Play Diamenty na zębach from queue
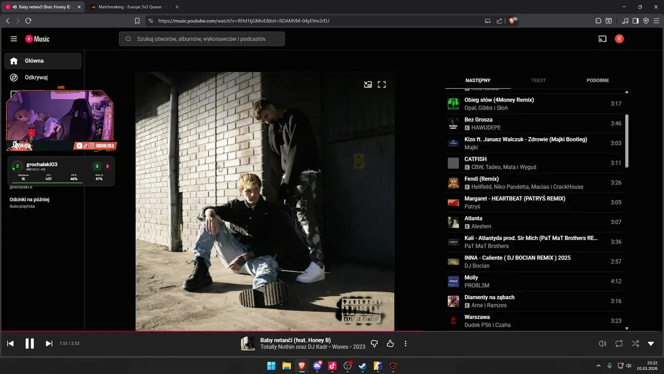This screenshot has height=374, width=664. coord(534,301)
